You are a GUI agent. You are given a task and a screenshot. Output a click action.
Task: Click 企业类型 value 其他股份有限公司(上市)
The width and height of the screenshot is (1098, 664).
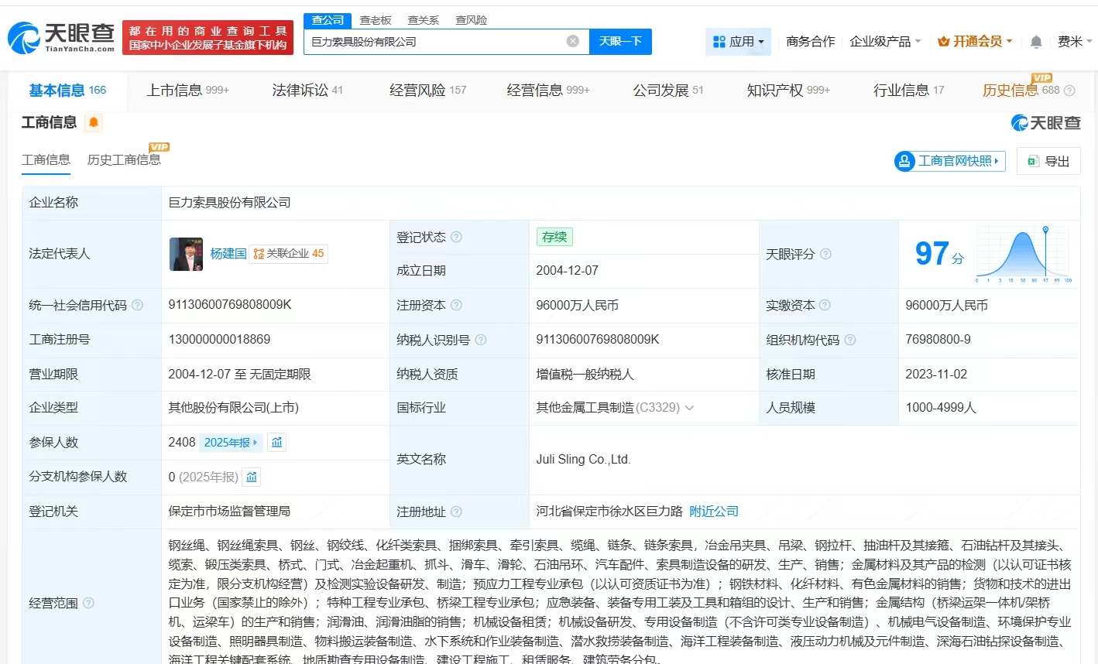[233, 408]
